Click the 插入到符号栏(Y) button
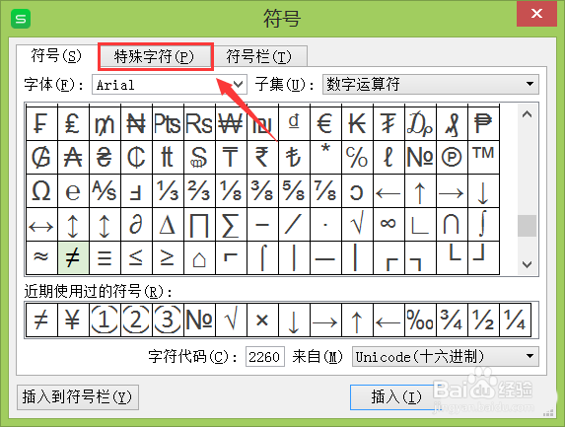This screenshot has width=565, height=427. [78, 397]
